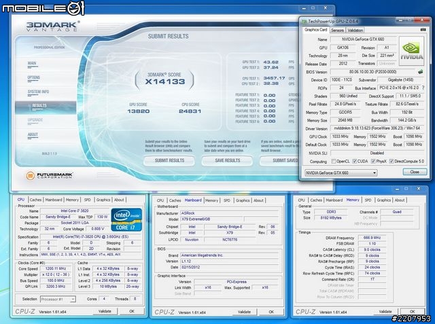This screenshot has height=324, width=435.
Task: Click the Save Results button
Action: point(227,160)
